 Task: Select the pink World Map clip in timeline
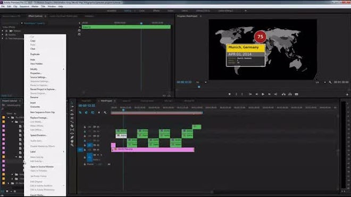pyautogui.click(x=153, y=150)
